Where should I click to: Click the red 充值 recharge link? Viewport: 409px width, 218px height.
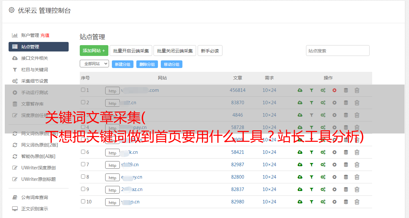45,35
